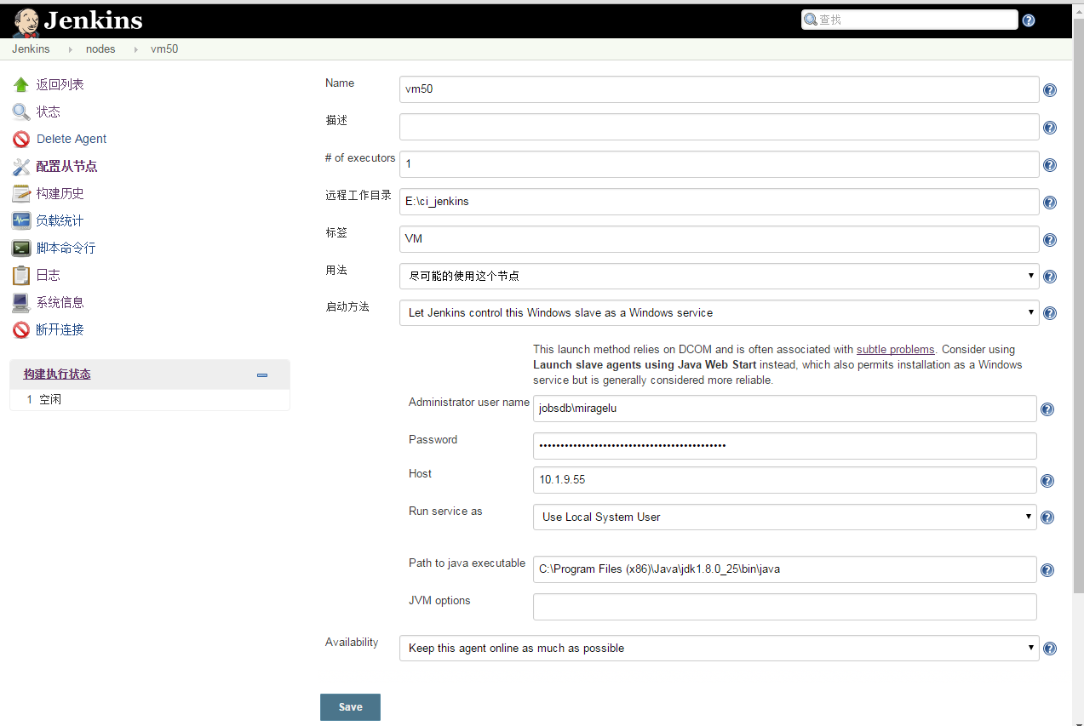Click nodes in the breadcrumb
This screenshot has width=1084, height=726.
[x=100, y=49]
